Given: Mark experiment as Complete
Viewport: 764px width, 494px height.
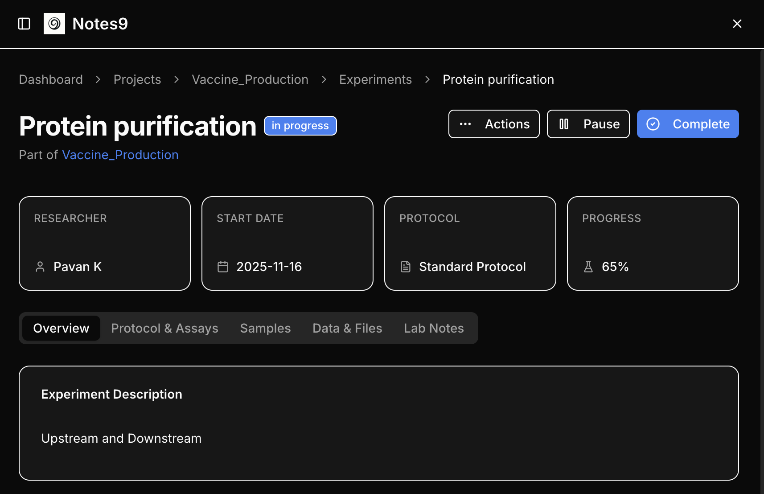Looking at the screenshot, I should click(687, 124).
